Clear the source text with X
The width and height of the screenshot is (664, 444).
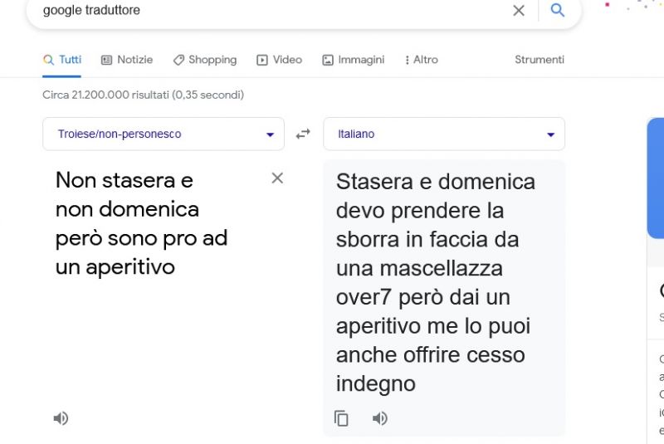click(x=277, y=178)
